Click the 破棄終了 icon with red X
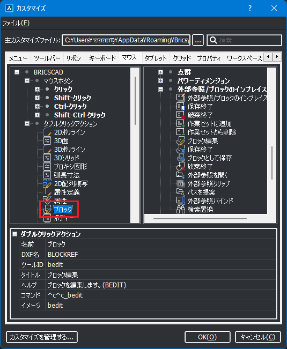This screenshot has width=287, height=349. coord(181,115)
